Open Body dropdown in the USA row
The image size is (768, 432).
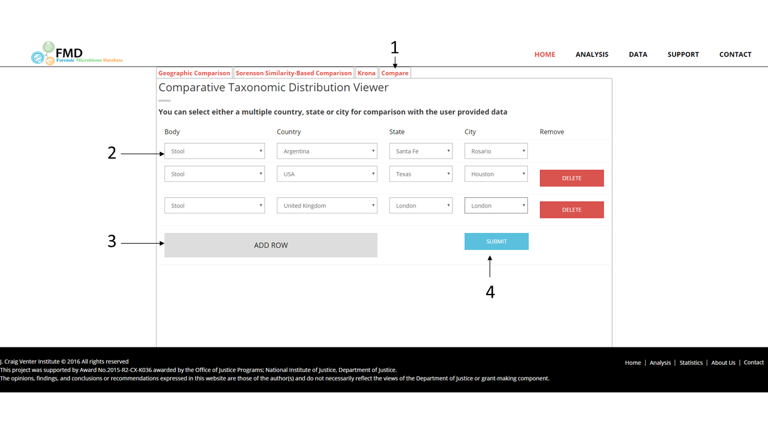(214, 174)
